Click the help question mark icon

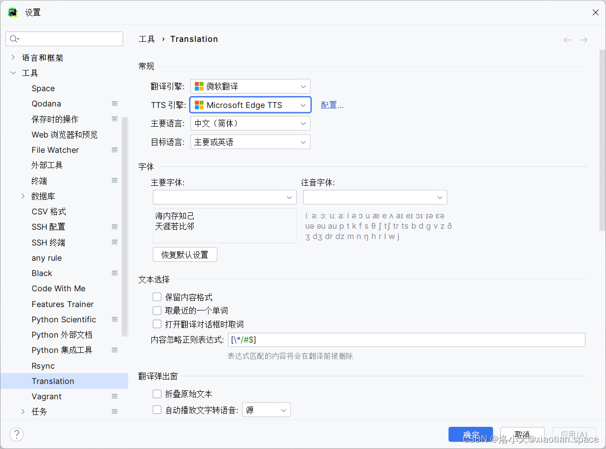tap(16, 434)
